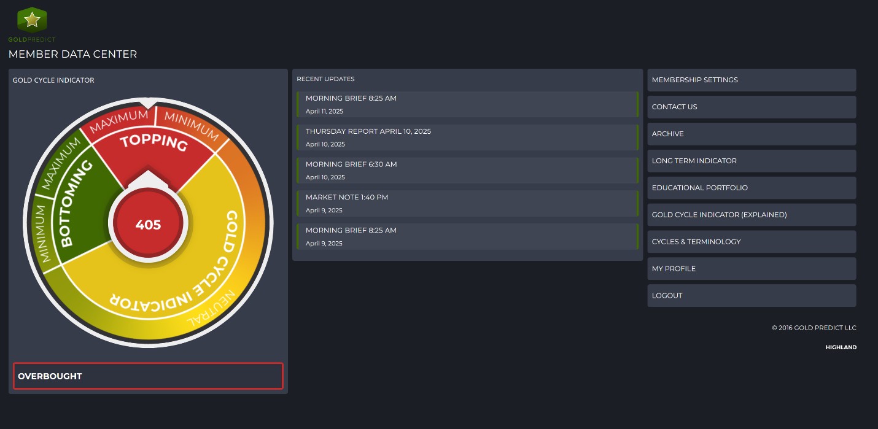Screen dimensions: 878x429
Task: Open Morning Brief 8:25 AM from April 9
Action: click(467, 237)
